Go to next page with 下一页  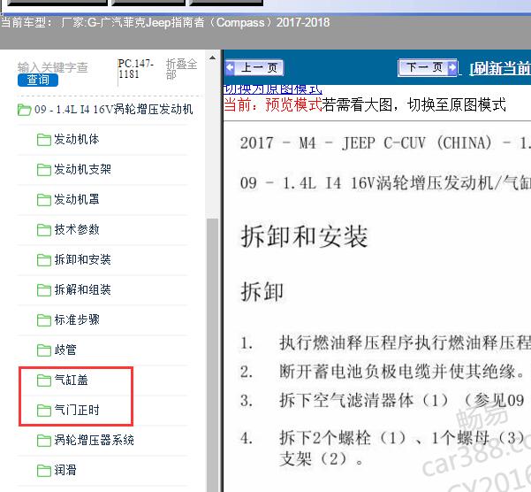point(428,67)
